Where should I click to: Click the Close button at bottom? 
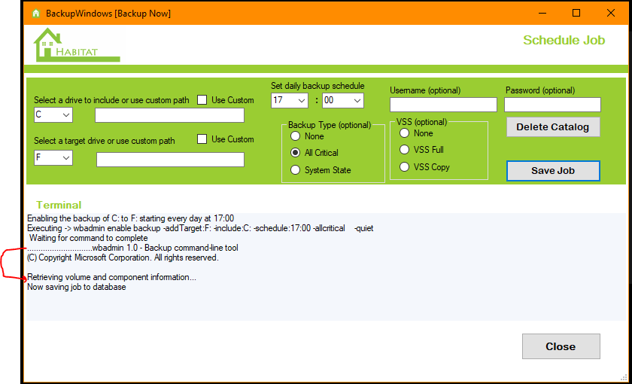[x=561, y=346]
